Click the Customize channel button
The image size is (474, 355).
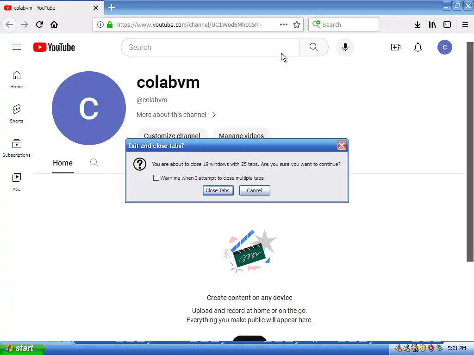[x=172, y=135]
